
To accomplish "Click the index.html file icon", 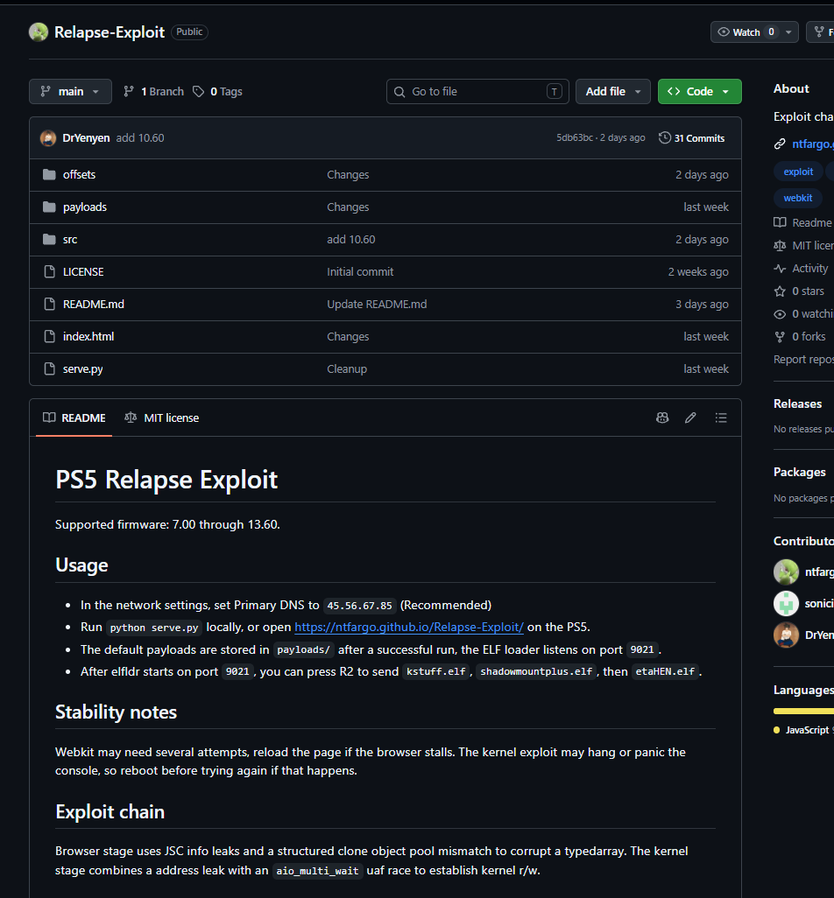I will [x=49, y=337].
